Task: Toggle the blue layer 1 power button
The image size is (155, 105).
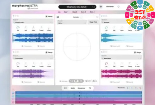Action: [x=13, y=93]
